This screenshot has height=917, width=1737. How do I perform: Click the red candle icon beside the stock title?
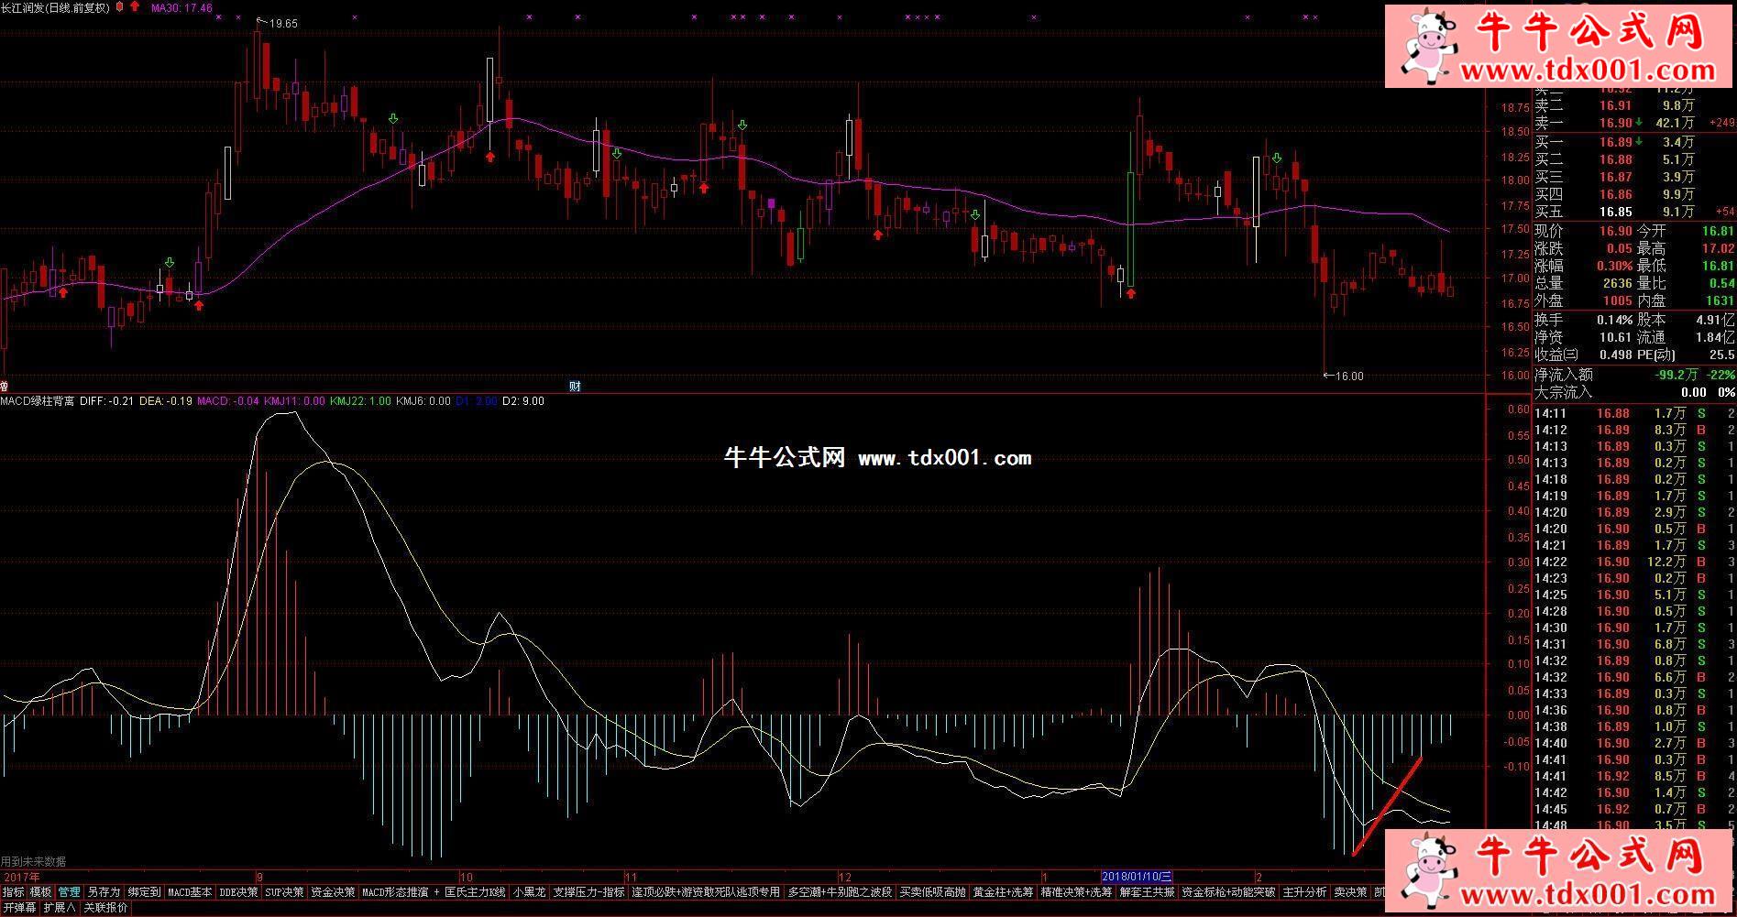(x=120, y=7)
